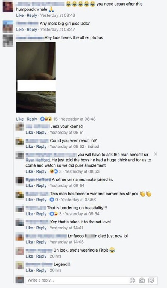This screenshot has width=167, height=289.
Task: Like the 'Legend!!' comment
Action: coord(29,270)
